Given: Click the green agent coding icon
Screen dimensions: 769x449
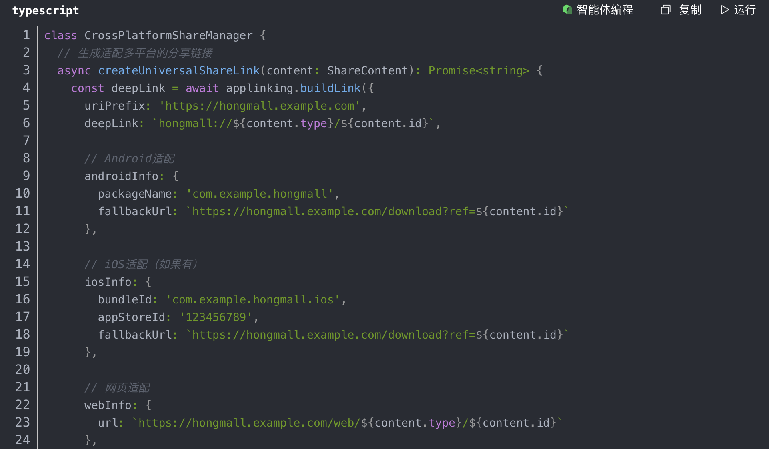Looking at the screenshot, I should 567,10.
